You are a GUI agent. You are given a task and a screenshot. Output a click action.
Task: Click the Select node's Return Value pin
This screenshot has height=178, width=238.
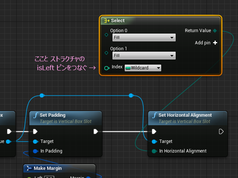[215, 31]
